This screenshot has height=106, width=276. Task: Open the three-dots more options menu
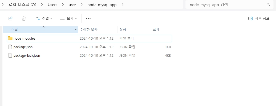pos(88,18)
